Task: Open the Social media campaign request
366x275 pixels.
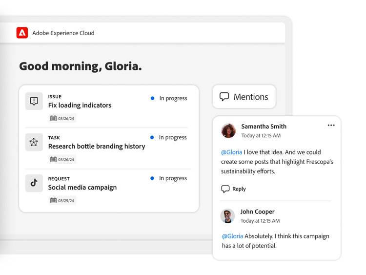Action: pos(82,187)
